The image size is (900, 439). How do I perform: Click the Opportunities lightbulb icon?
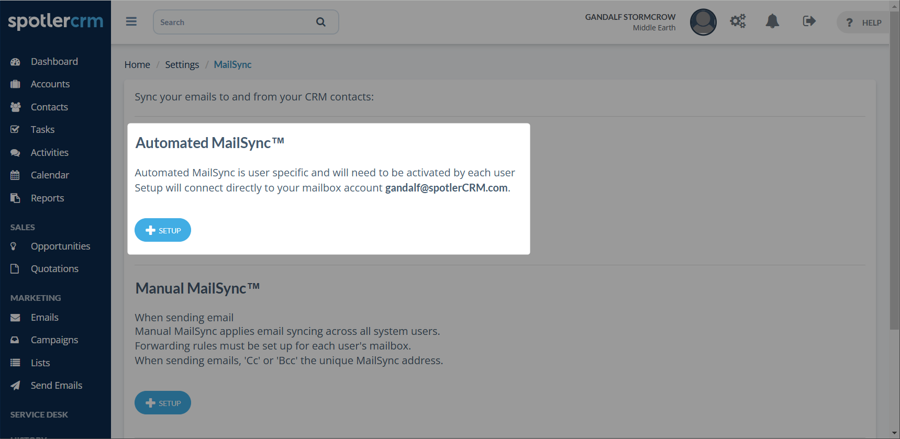click(14, 246)
